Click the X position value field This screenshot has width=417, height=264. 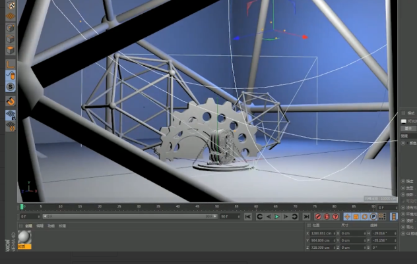click(322, 233)
